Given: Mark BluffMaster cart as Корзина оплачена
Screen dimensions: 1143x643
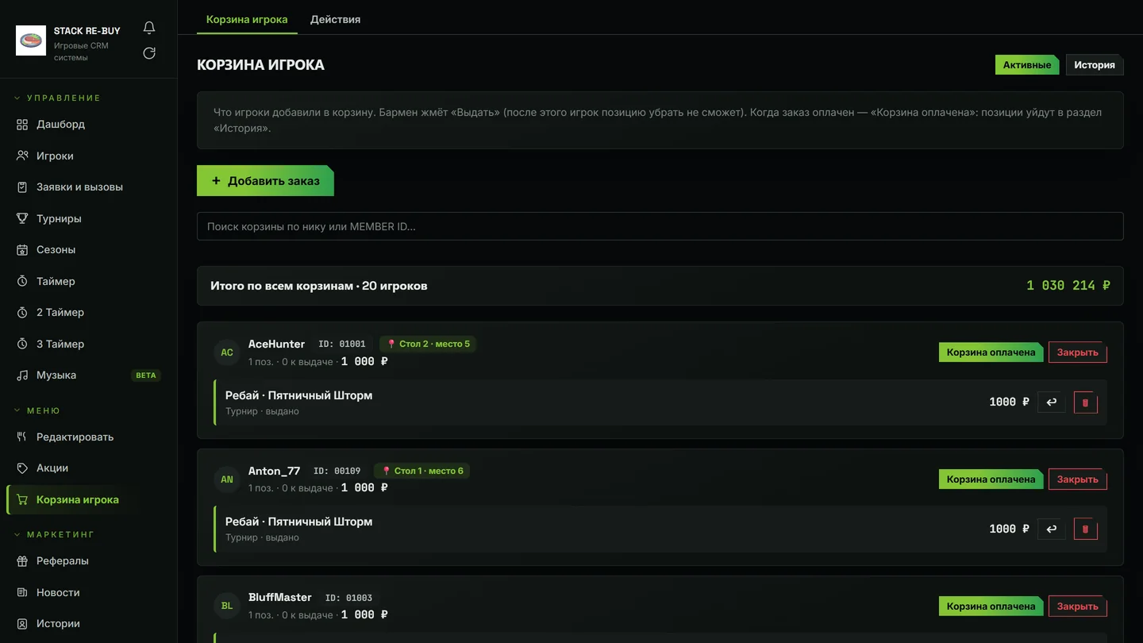Looking at the screenshot, I should tap(991, 606).
